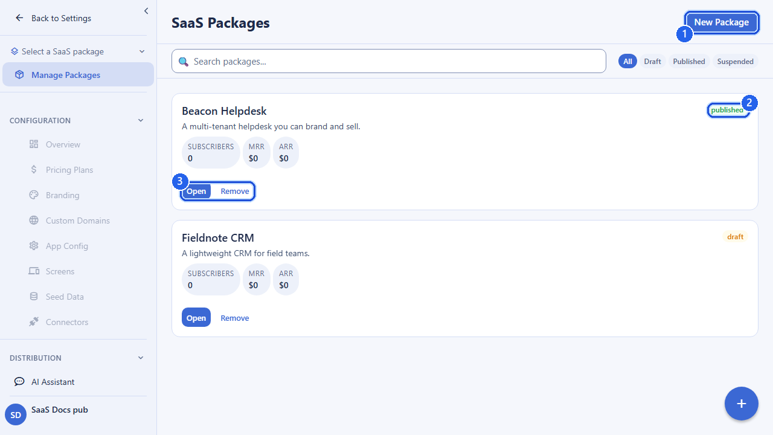Click the Beacon Helpdesk ARR stat
Image resolution: width=773 pixels, height=435 pixels.
point(286,152)
